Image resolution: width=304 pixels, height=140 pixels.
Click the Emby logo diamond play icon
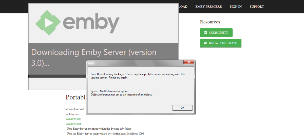click(x=48, y=23)
